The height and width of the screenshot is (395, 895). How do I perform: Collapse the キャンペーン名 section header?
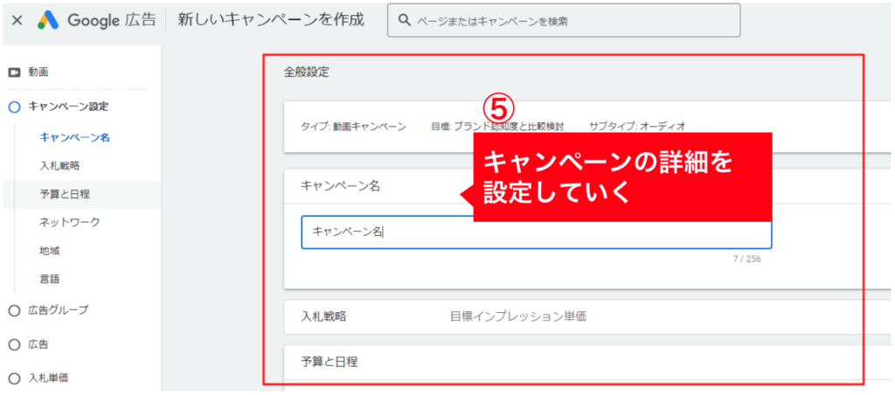376,185
